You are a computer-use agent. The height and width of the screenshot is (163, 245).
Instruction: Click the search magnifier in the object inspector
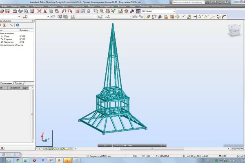[x=11, y=25]
